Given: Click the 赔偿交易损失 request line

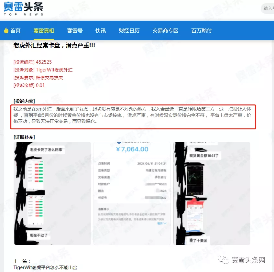Looking at the screenshot, I should click(x=49, y=78).
